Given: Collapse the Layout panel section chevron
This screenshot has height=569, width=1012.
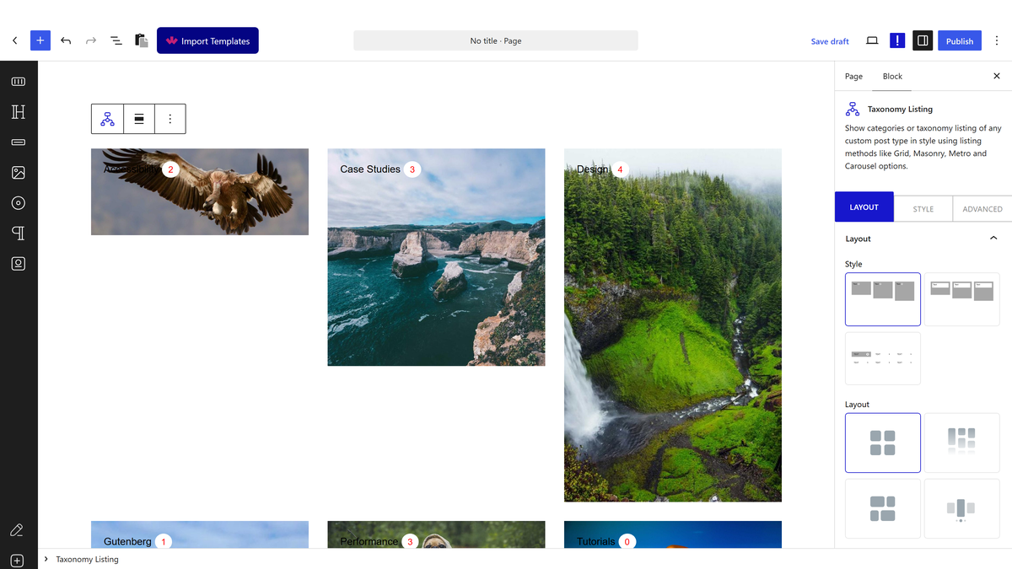Looking at the screenshot, I should [993, 239].
